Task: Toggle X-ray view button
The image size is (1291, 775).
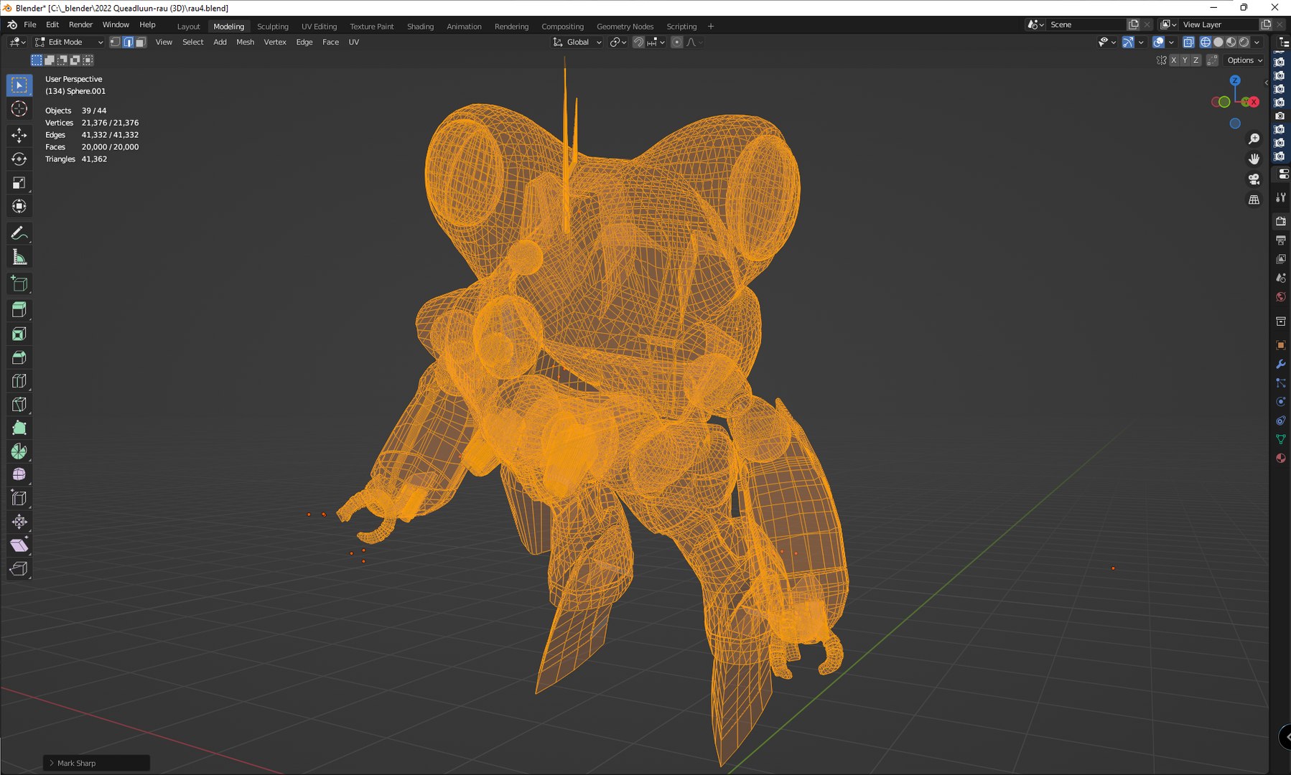Action: (1188, 42)
